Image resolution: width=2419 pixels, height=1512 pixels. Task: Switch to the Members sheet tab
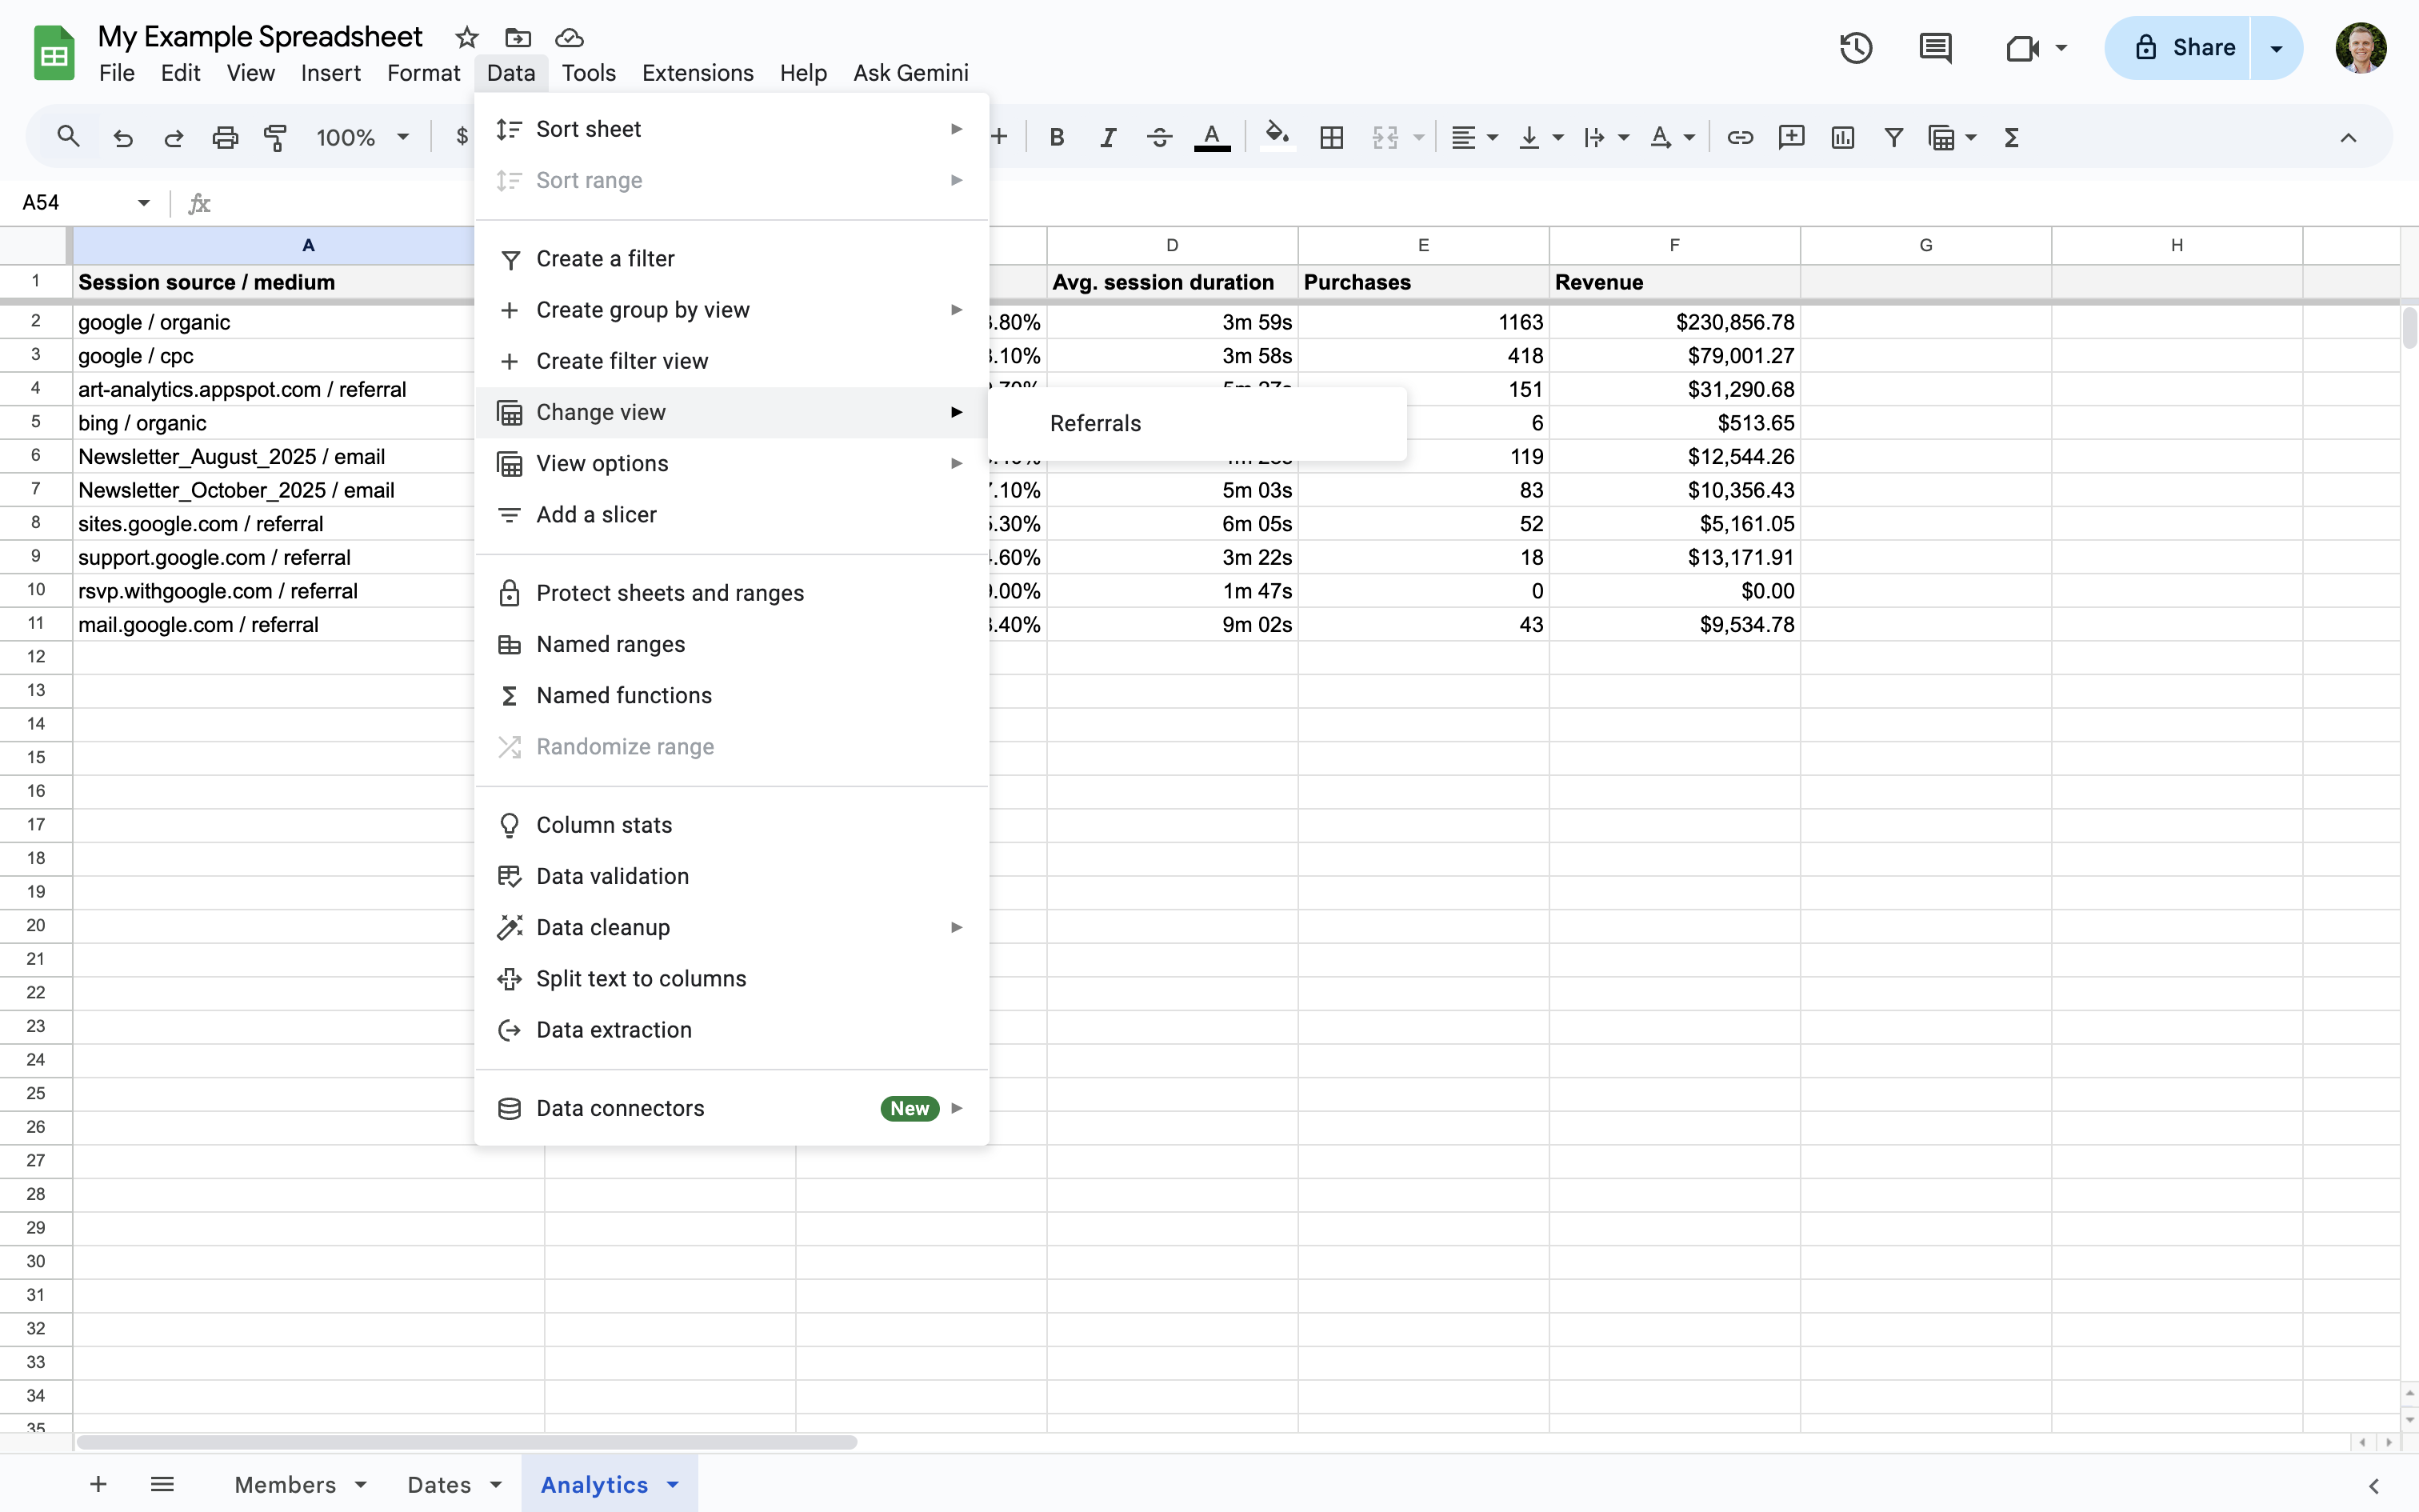[x=285, y=1484]
